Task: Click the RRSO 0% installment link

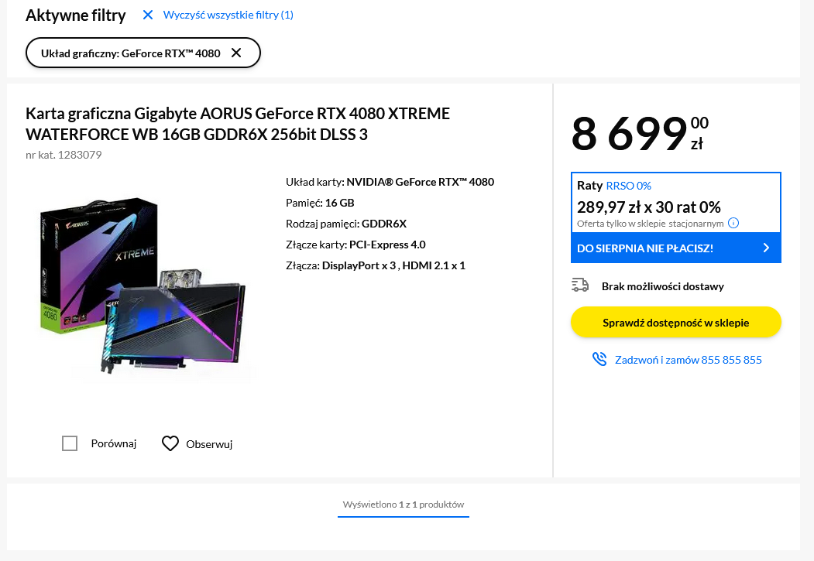Action: [x=628, y=186]
